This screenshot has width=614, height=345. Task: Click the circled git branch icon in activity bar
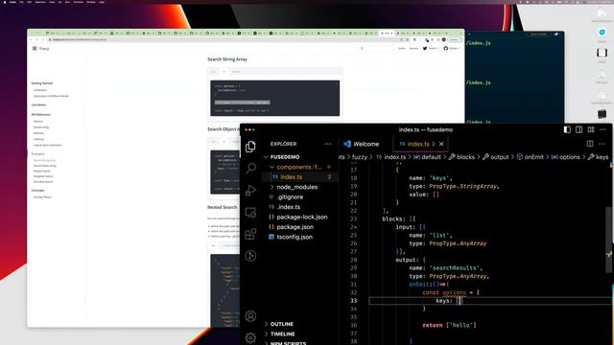pos(250,256)
